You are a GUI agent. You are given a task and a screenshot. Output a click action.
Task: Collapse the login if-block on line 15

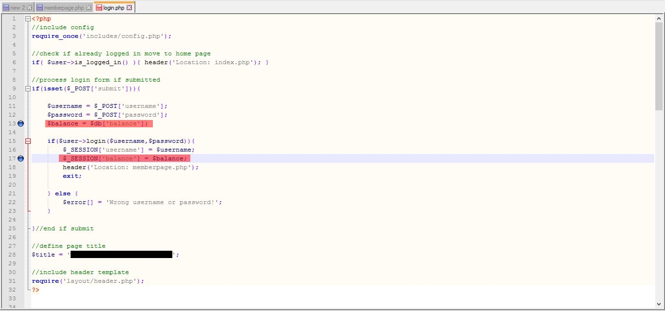(x=28, y=141)
